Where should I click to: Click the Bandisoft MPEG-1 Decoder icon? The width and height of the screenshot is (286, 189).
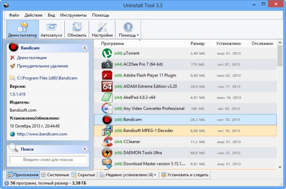(107, 131)
